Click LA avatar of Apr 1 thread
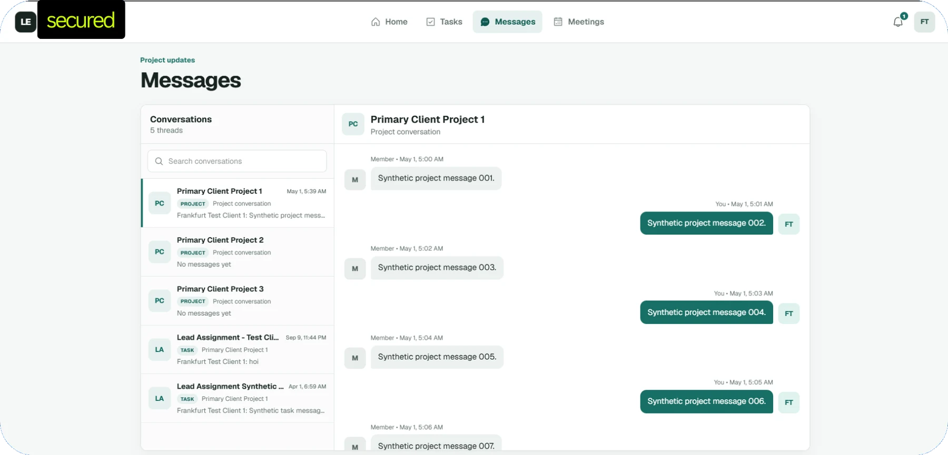The width and height of the screenshot is (948, 455). (x=160, y=398)
